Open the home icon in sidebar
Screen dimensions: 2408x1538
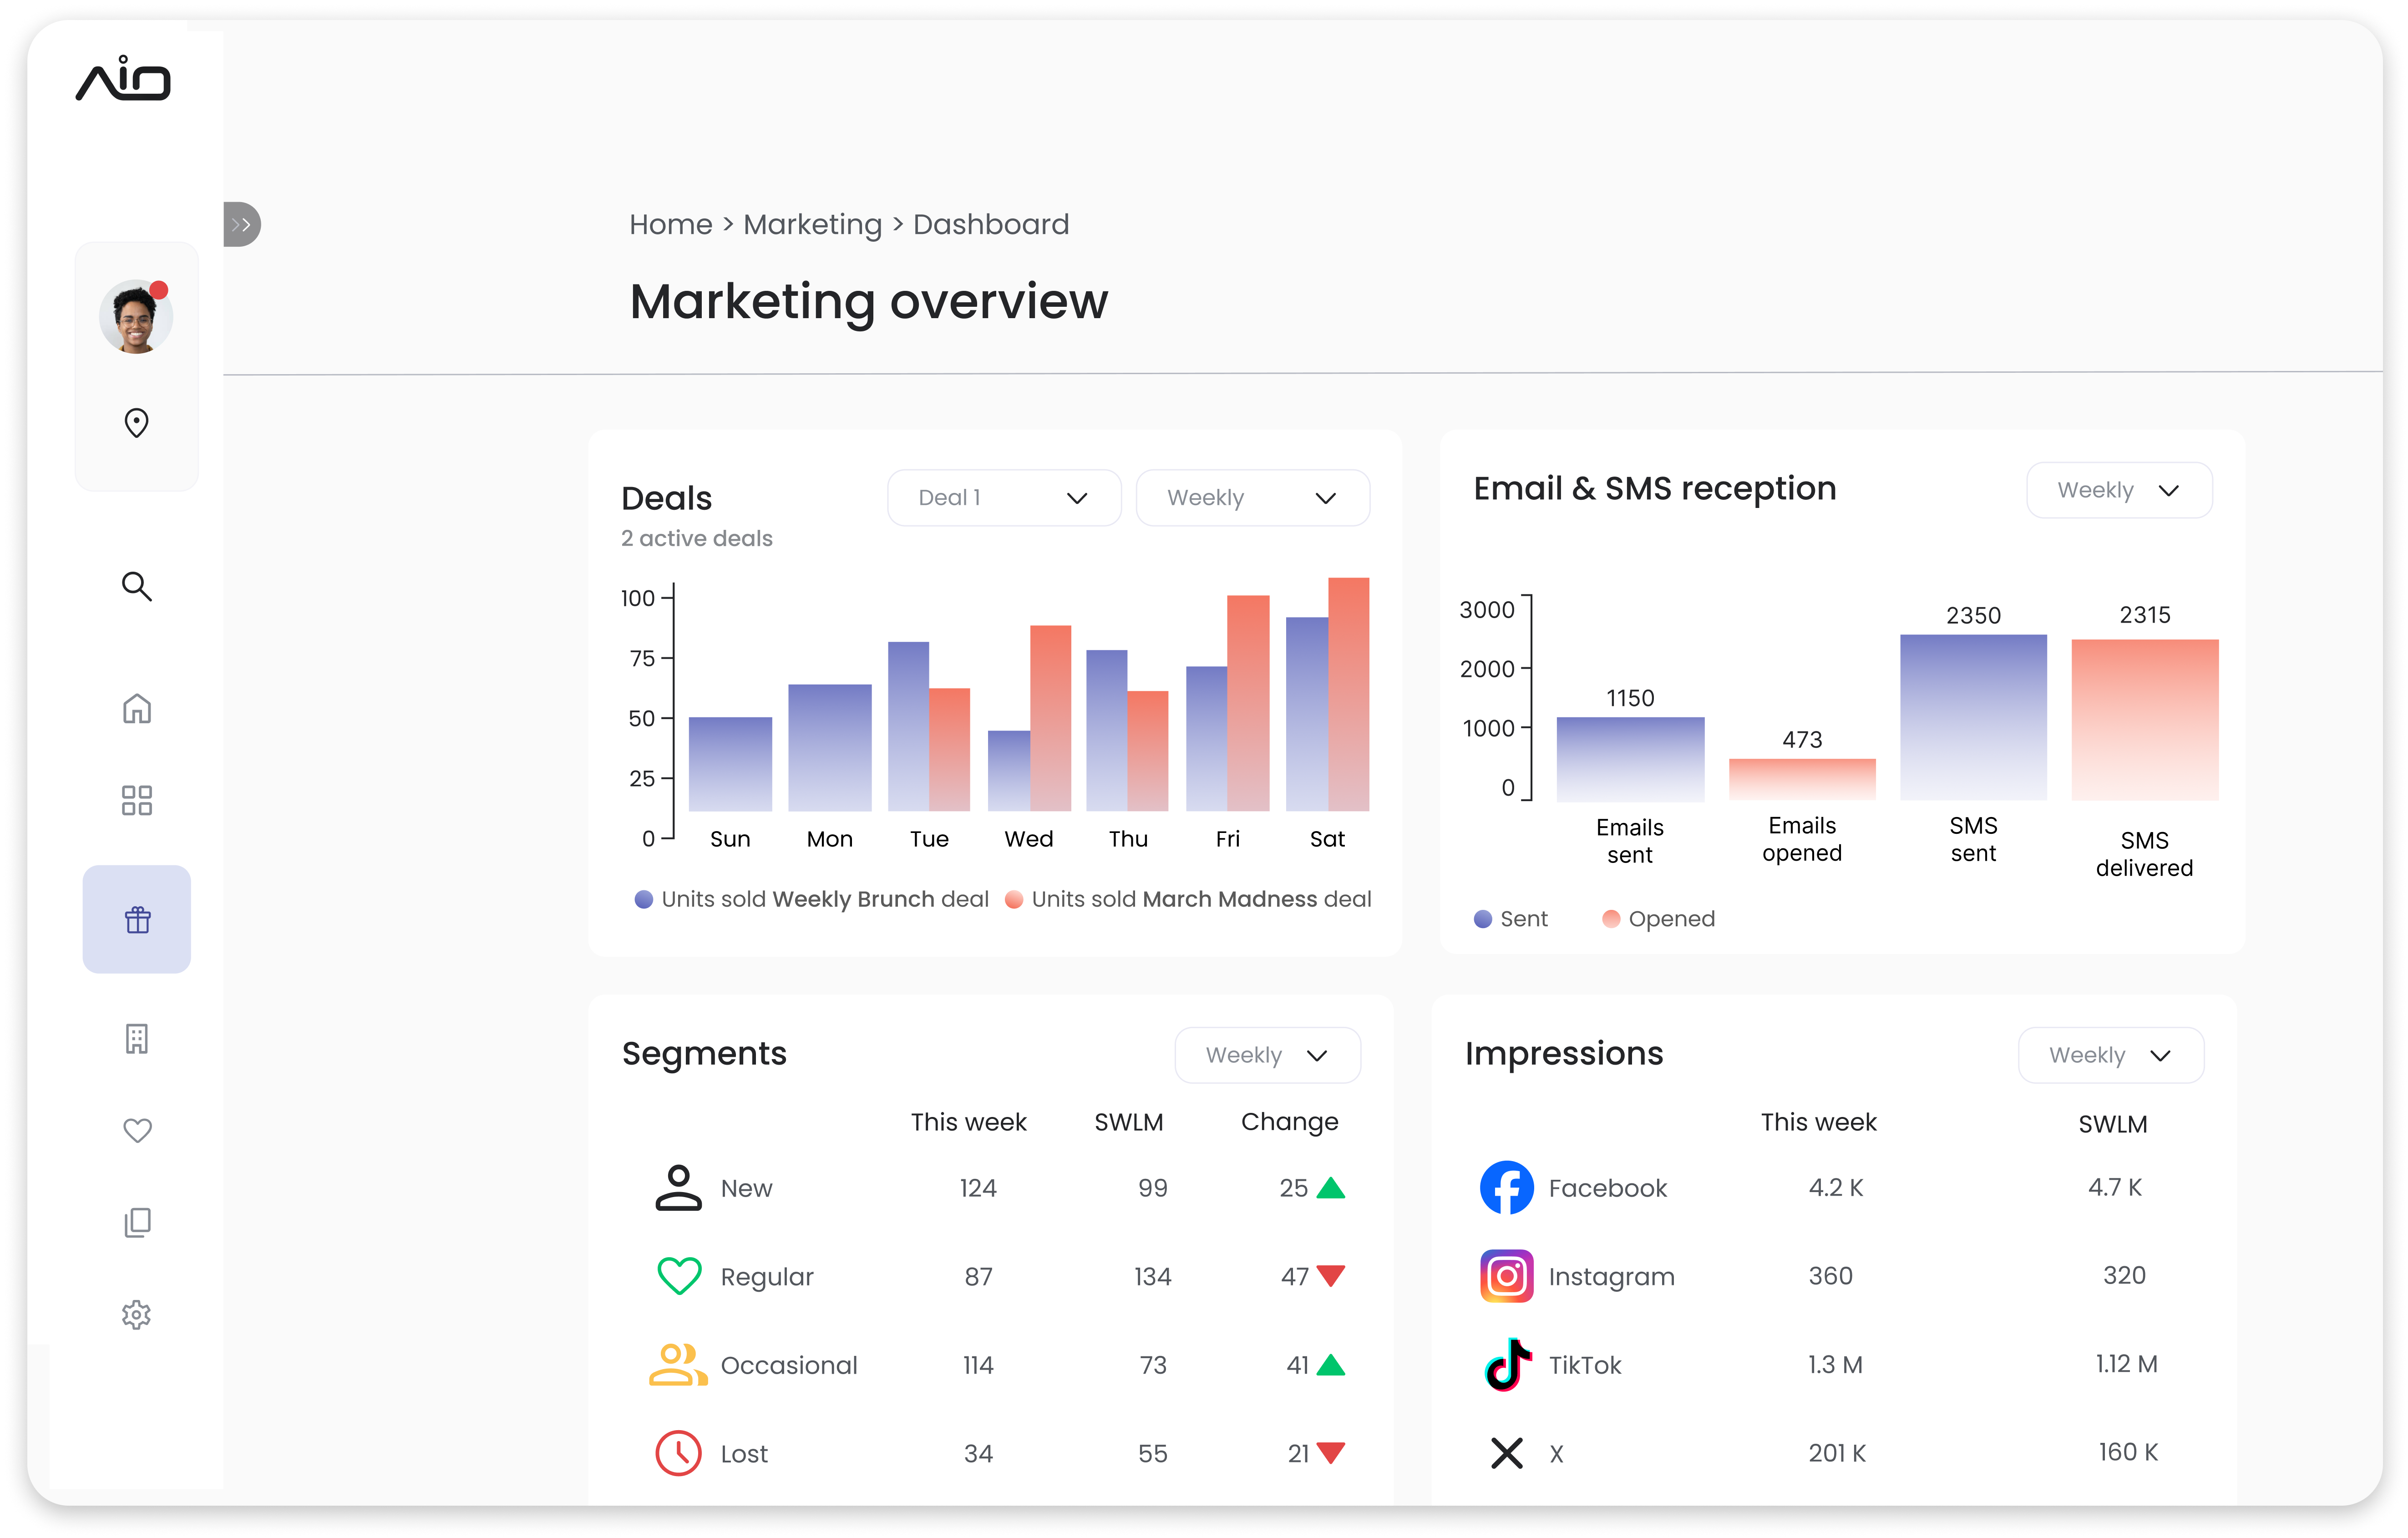[x=137, y=709]
